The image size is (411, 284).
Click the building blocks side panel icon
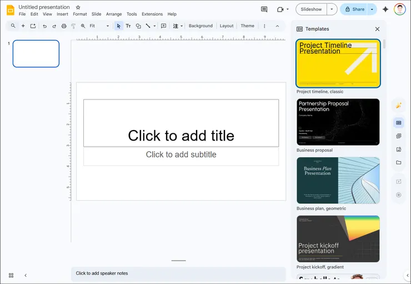click(x=398, y=136)
